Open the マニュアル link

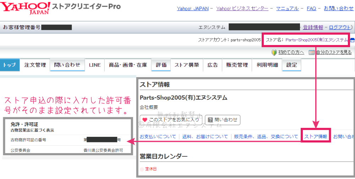[288, 9]
